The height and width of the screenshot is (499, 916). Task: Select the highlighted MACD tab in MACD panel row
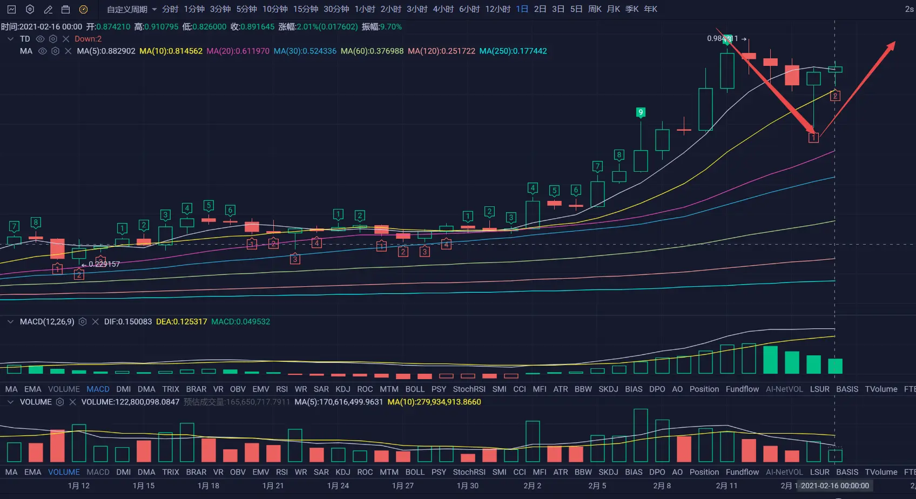click(98, 389)
